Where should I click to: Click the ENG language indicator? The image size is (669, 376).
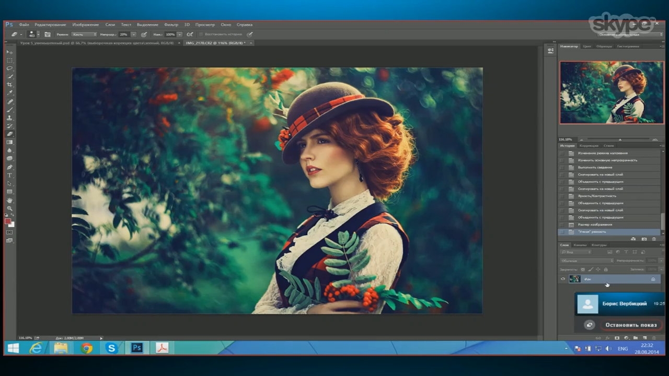click(623, 348)
